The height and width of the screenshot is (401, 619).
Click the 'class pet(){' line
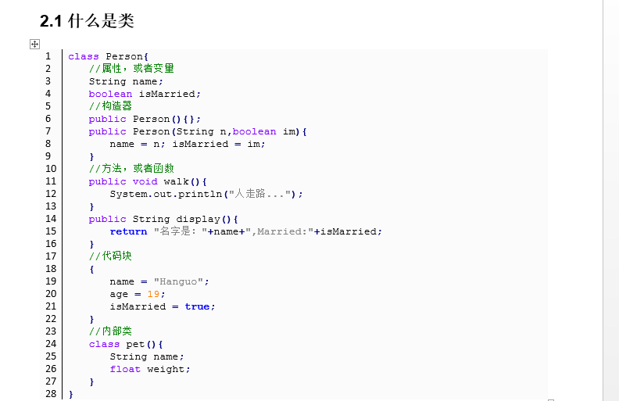click(x=126, y=344)
